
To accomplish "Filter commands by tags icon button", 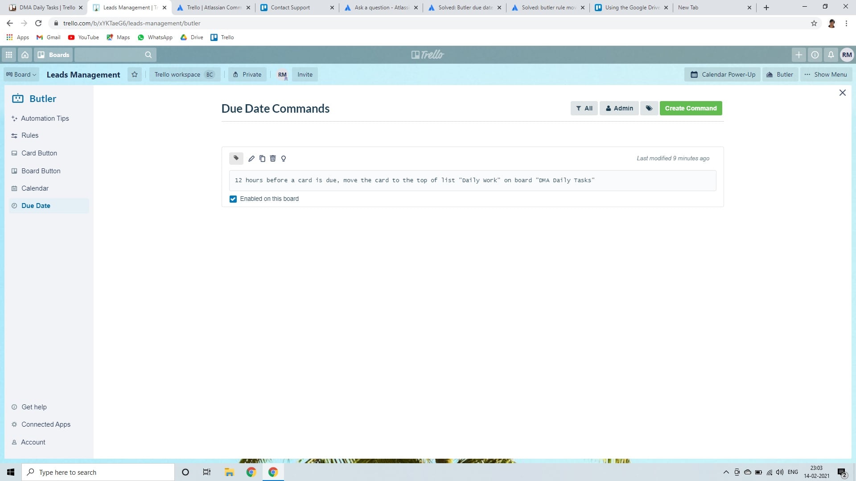I will click(649, 108).
